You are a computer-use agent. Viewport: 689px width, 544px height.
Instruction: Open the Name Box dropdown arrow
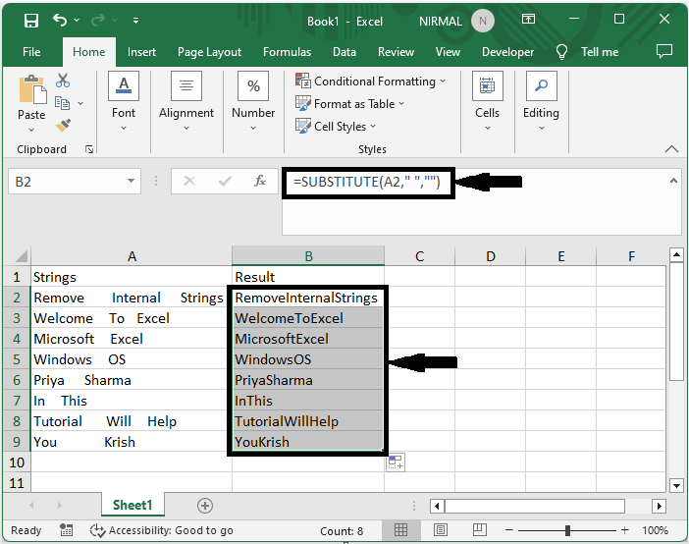[x=131, y=181]
